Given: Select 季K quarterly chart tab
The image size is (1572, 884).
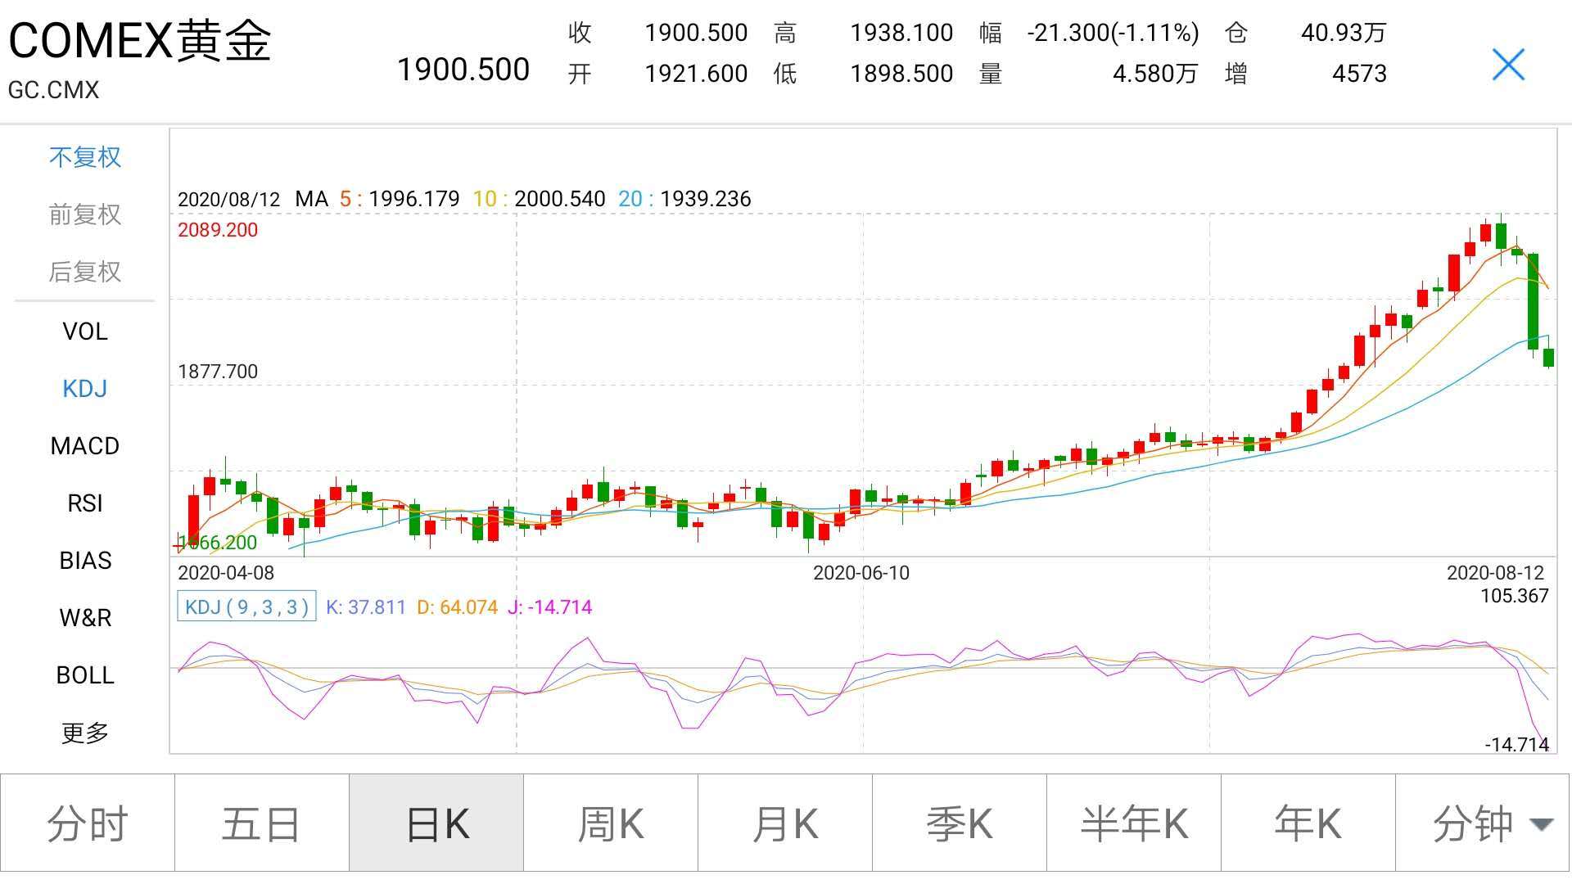Looking at the screenshot, I should point(960,823).
